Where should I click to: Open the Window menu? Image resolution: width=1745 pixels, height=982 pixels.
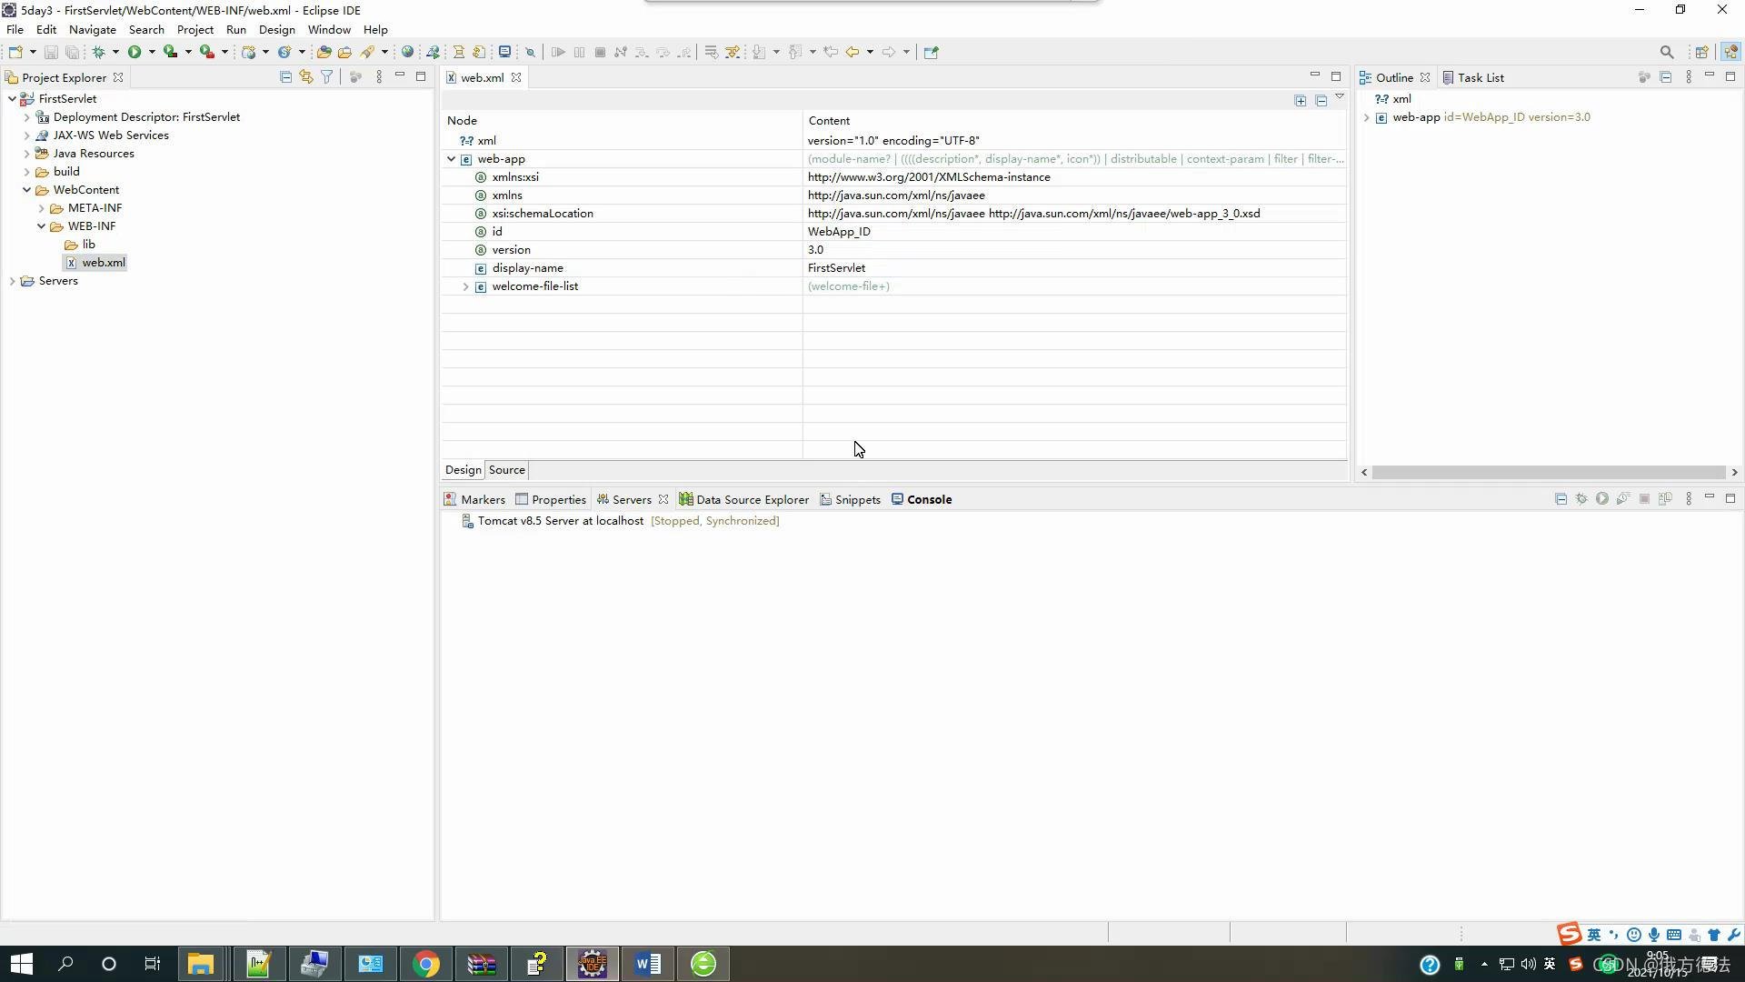pos(329,29)
